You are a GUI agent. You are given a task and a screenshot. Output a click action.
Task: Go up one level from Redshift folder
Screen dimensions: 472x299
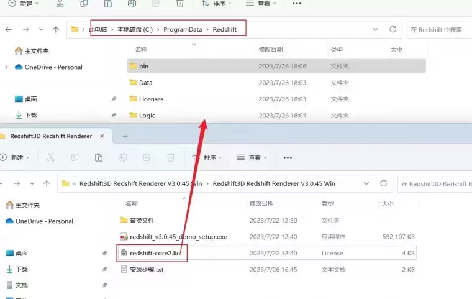[56, 30]
